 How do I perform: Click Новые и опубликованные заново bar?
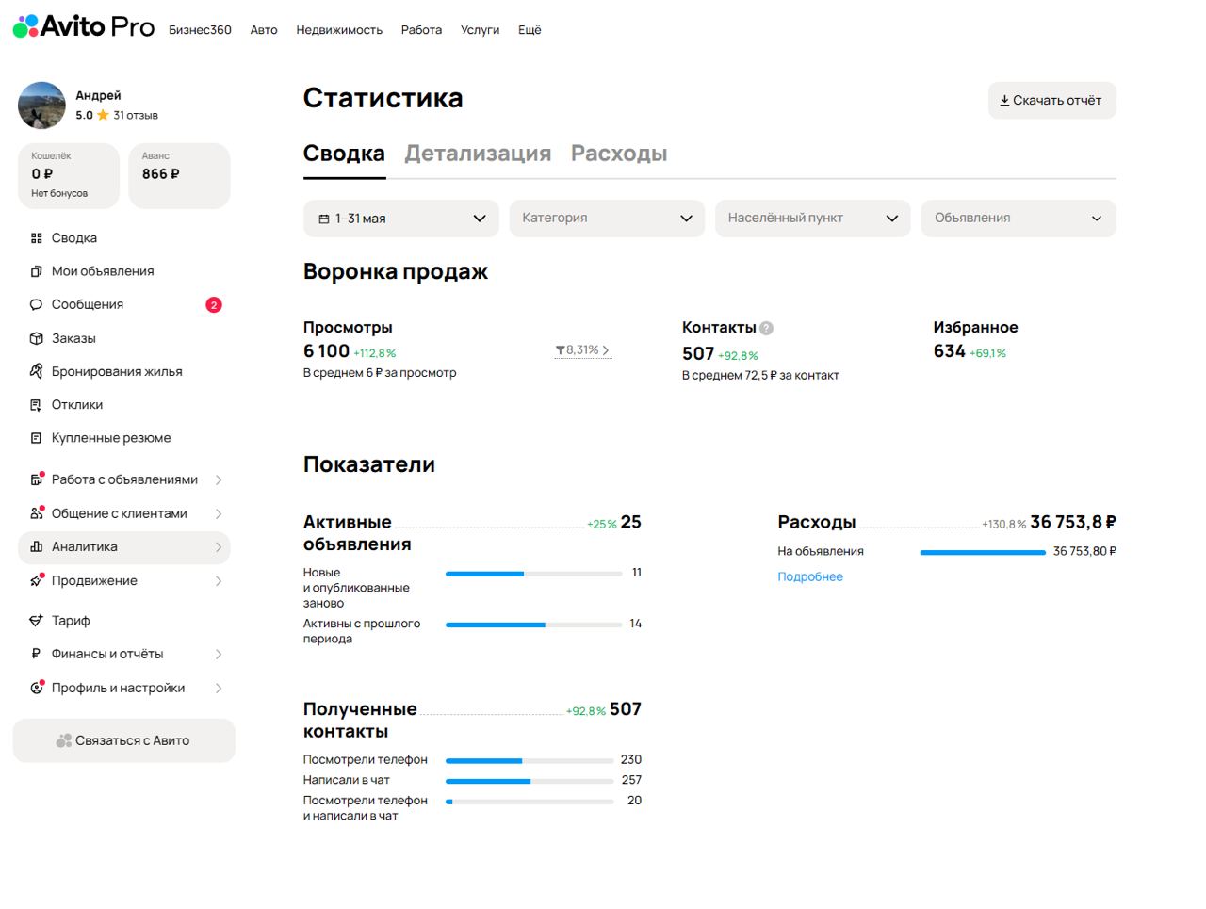(534, 574)
